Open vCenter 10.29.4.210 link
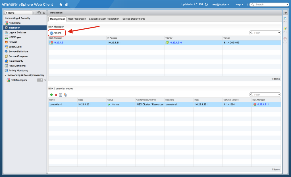Screen dimensions: 291x177 (x=175, y=43)
